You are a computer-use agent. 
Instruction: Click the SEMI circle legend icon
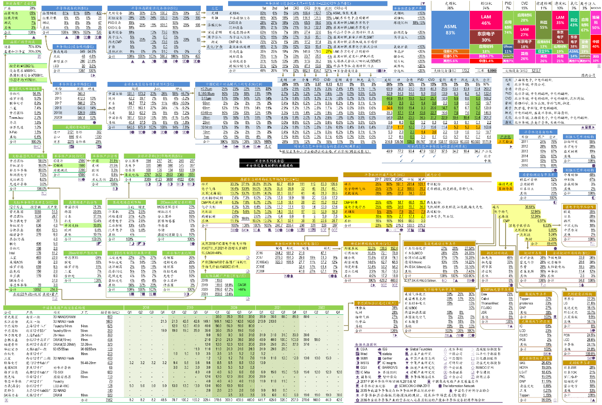[x=357, y=358]
